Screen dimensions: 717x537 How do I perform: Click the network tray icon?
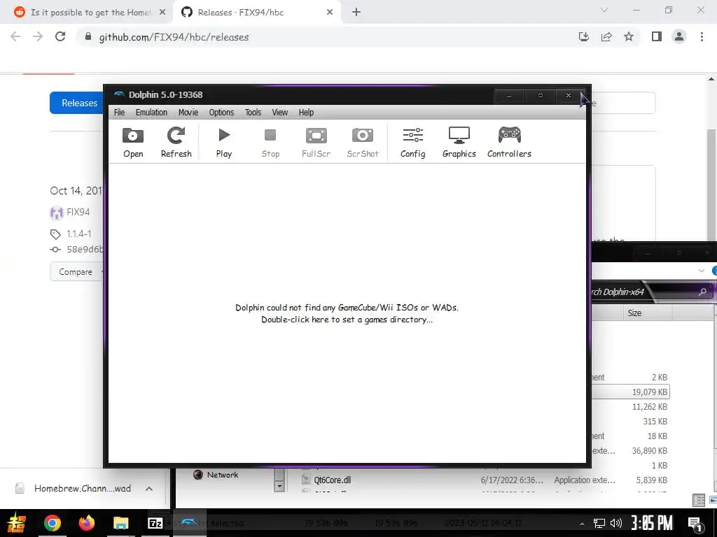[599, 523]
